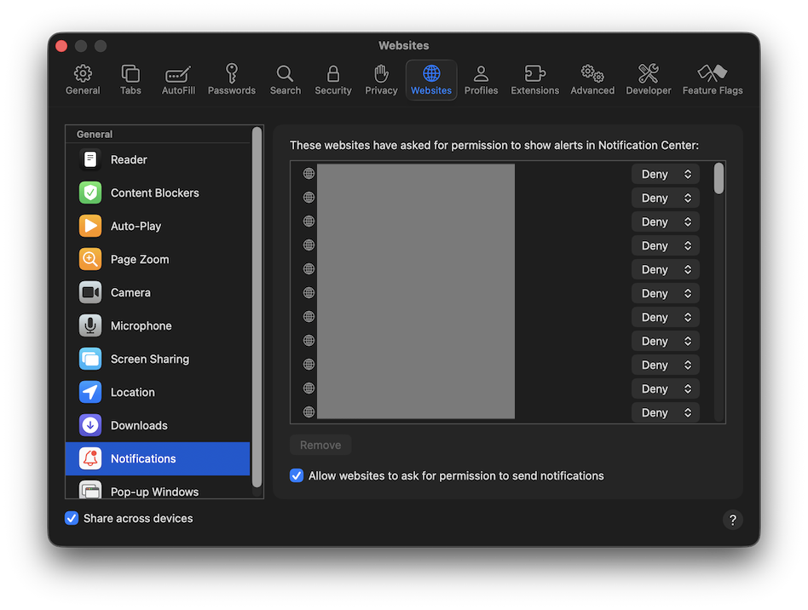808x610 pixels.
Task: Open the Feature Flags tab
Action: tap(713, 80)
